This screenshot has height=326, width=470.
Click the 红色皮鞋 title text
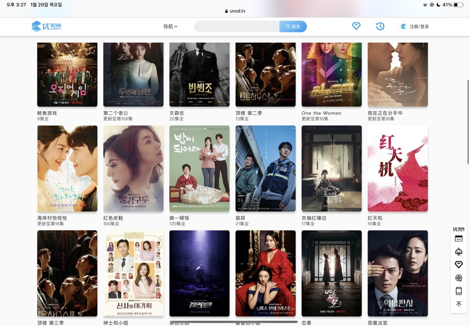click(x=113, y=218)
